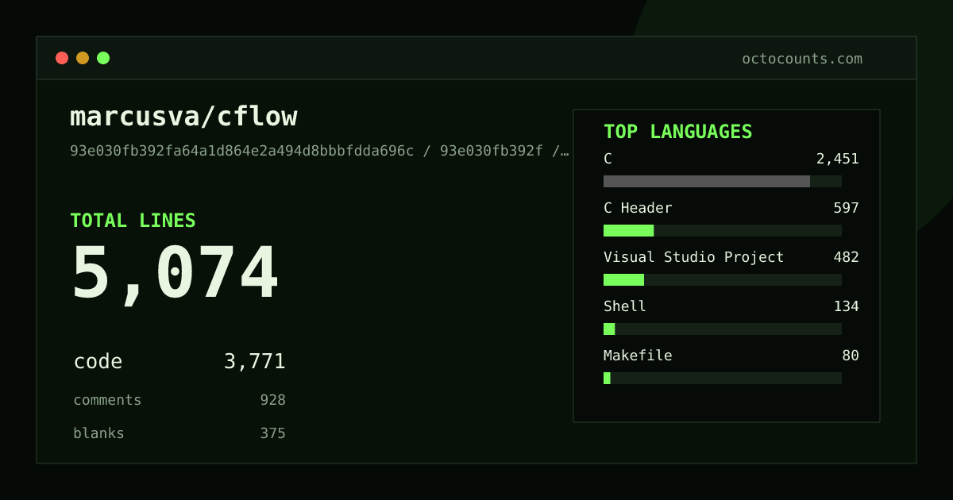Click the TOTAL LINES heading
The height and width of the screenshot is (500, 953).
[133, 221]
